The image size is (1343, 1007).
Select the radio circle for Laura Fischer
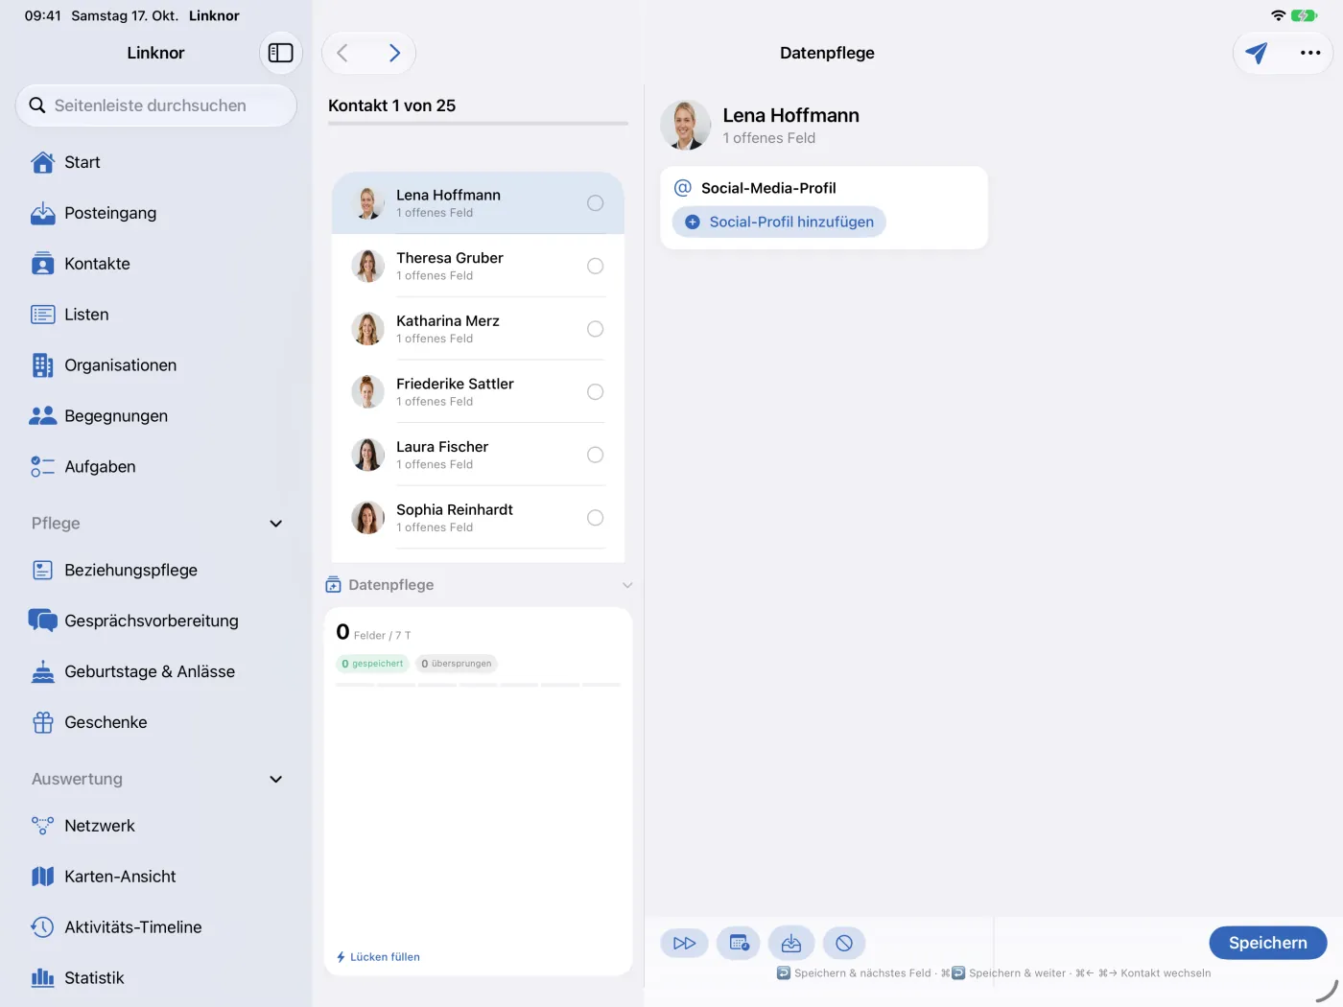tap(596, 455)
